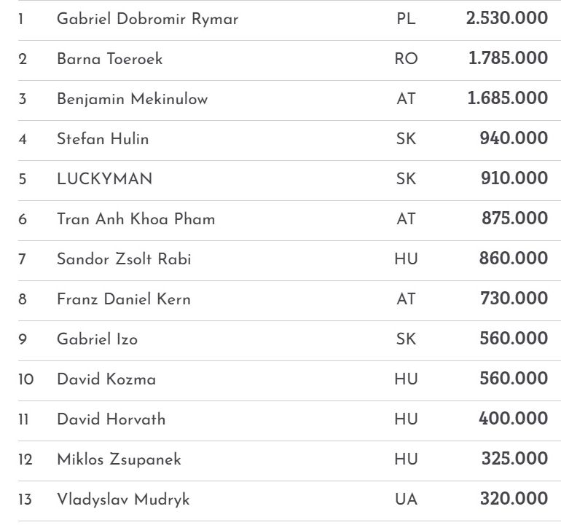The image size is (561, 525).
Task: Select the PL country code
Action: click(x=406, y=19)
